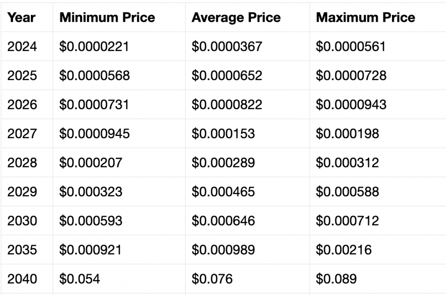Select the 2024 year cell
Screen dimensions: 446x295
(22, 46)
